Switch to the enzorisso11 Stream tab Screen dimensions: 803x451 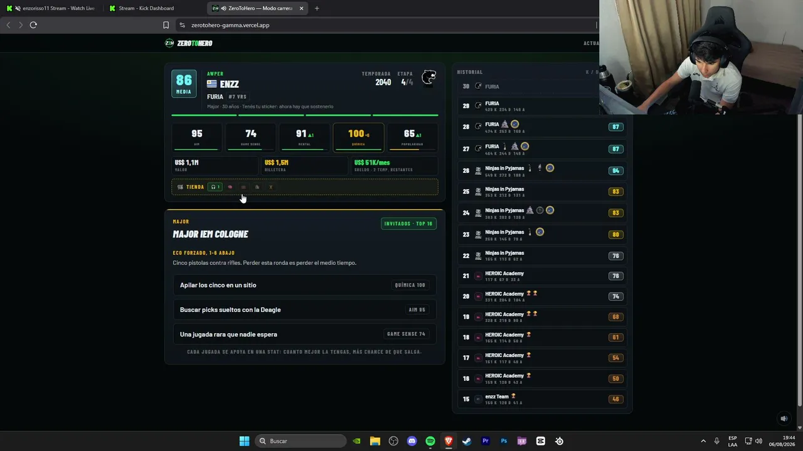pos(51,8)
